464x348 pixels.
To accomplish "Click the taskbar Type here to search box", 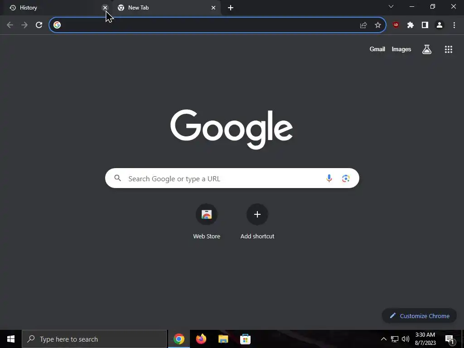I will 94,339.
